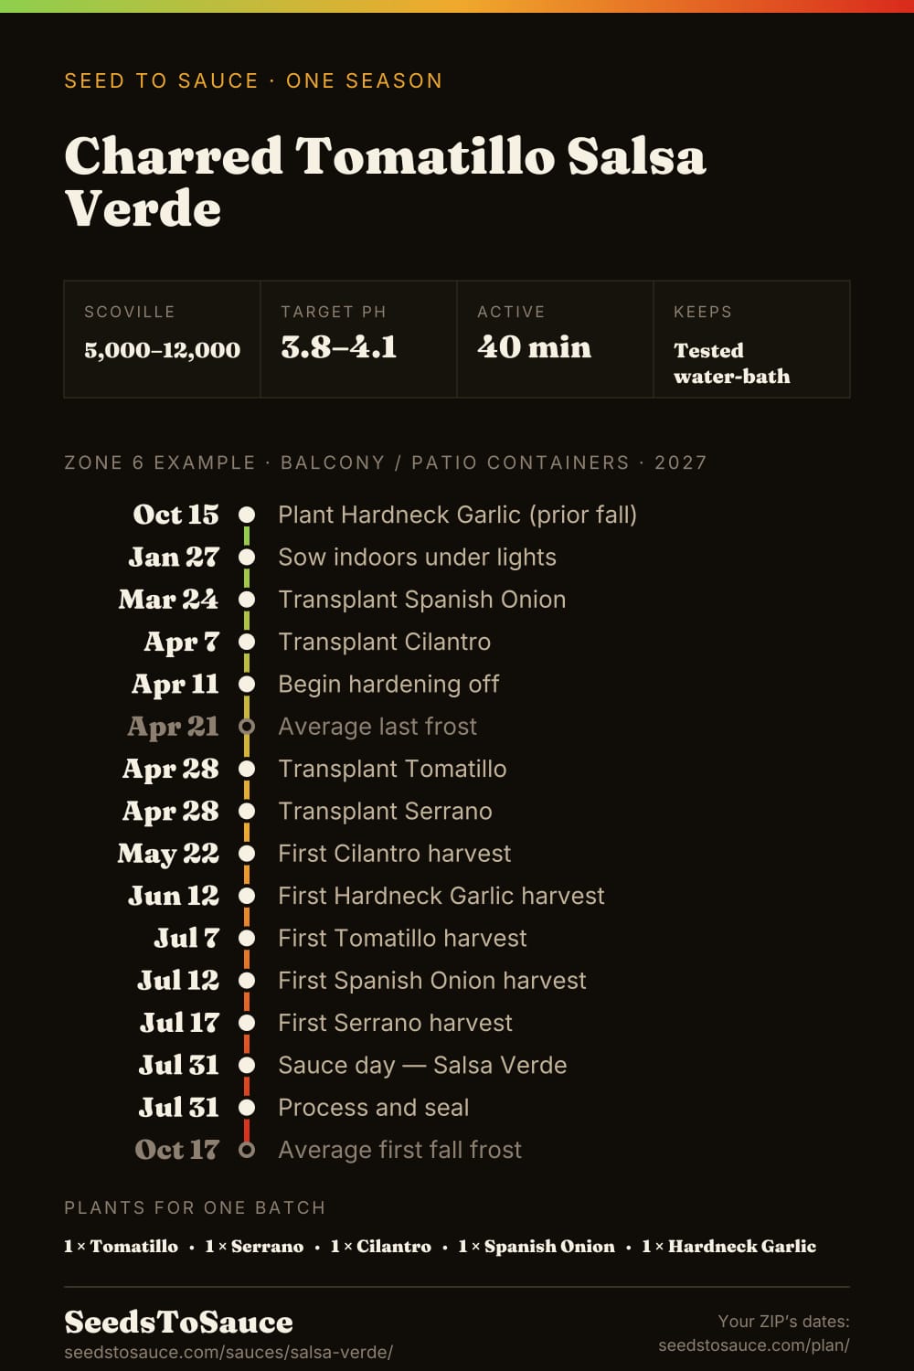Select the 1 × Hardneck Garlic item
The height and width of the screenshot is (1371, 914).
coord(728,1246)
